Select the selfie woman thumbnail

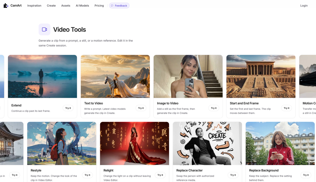[x=188, y=76]
